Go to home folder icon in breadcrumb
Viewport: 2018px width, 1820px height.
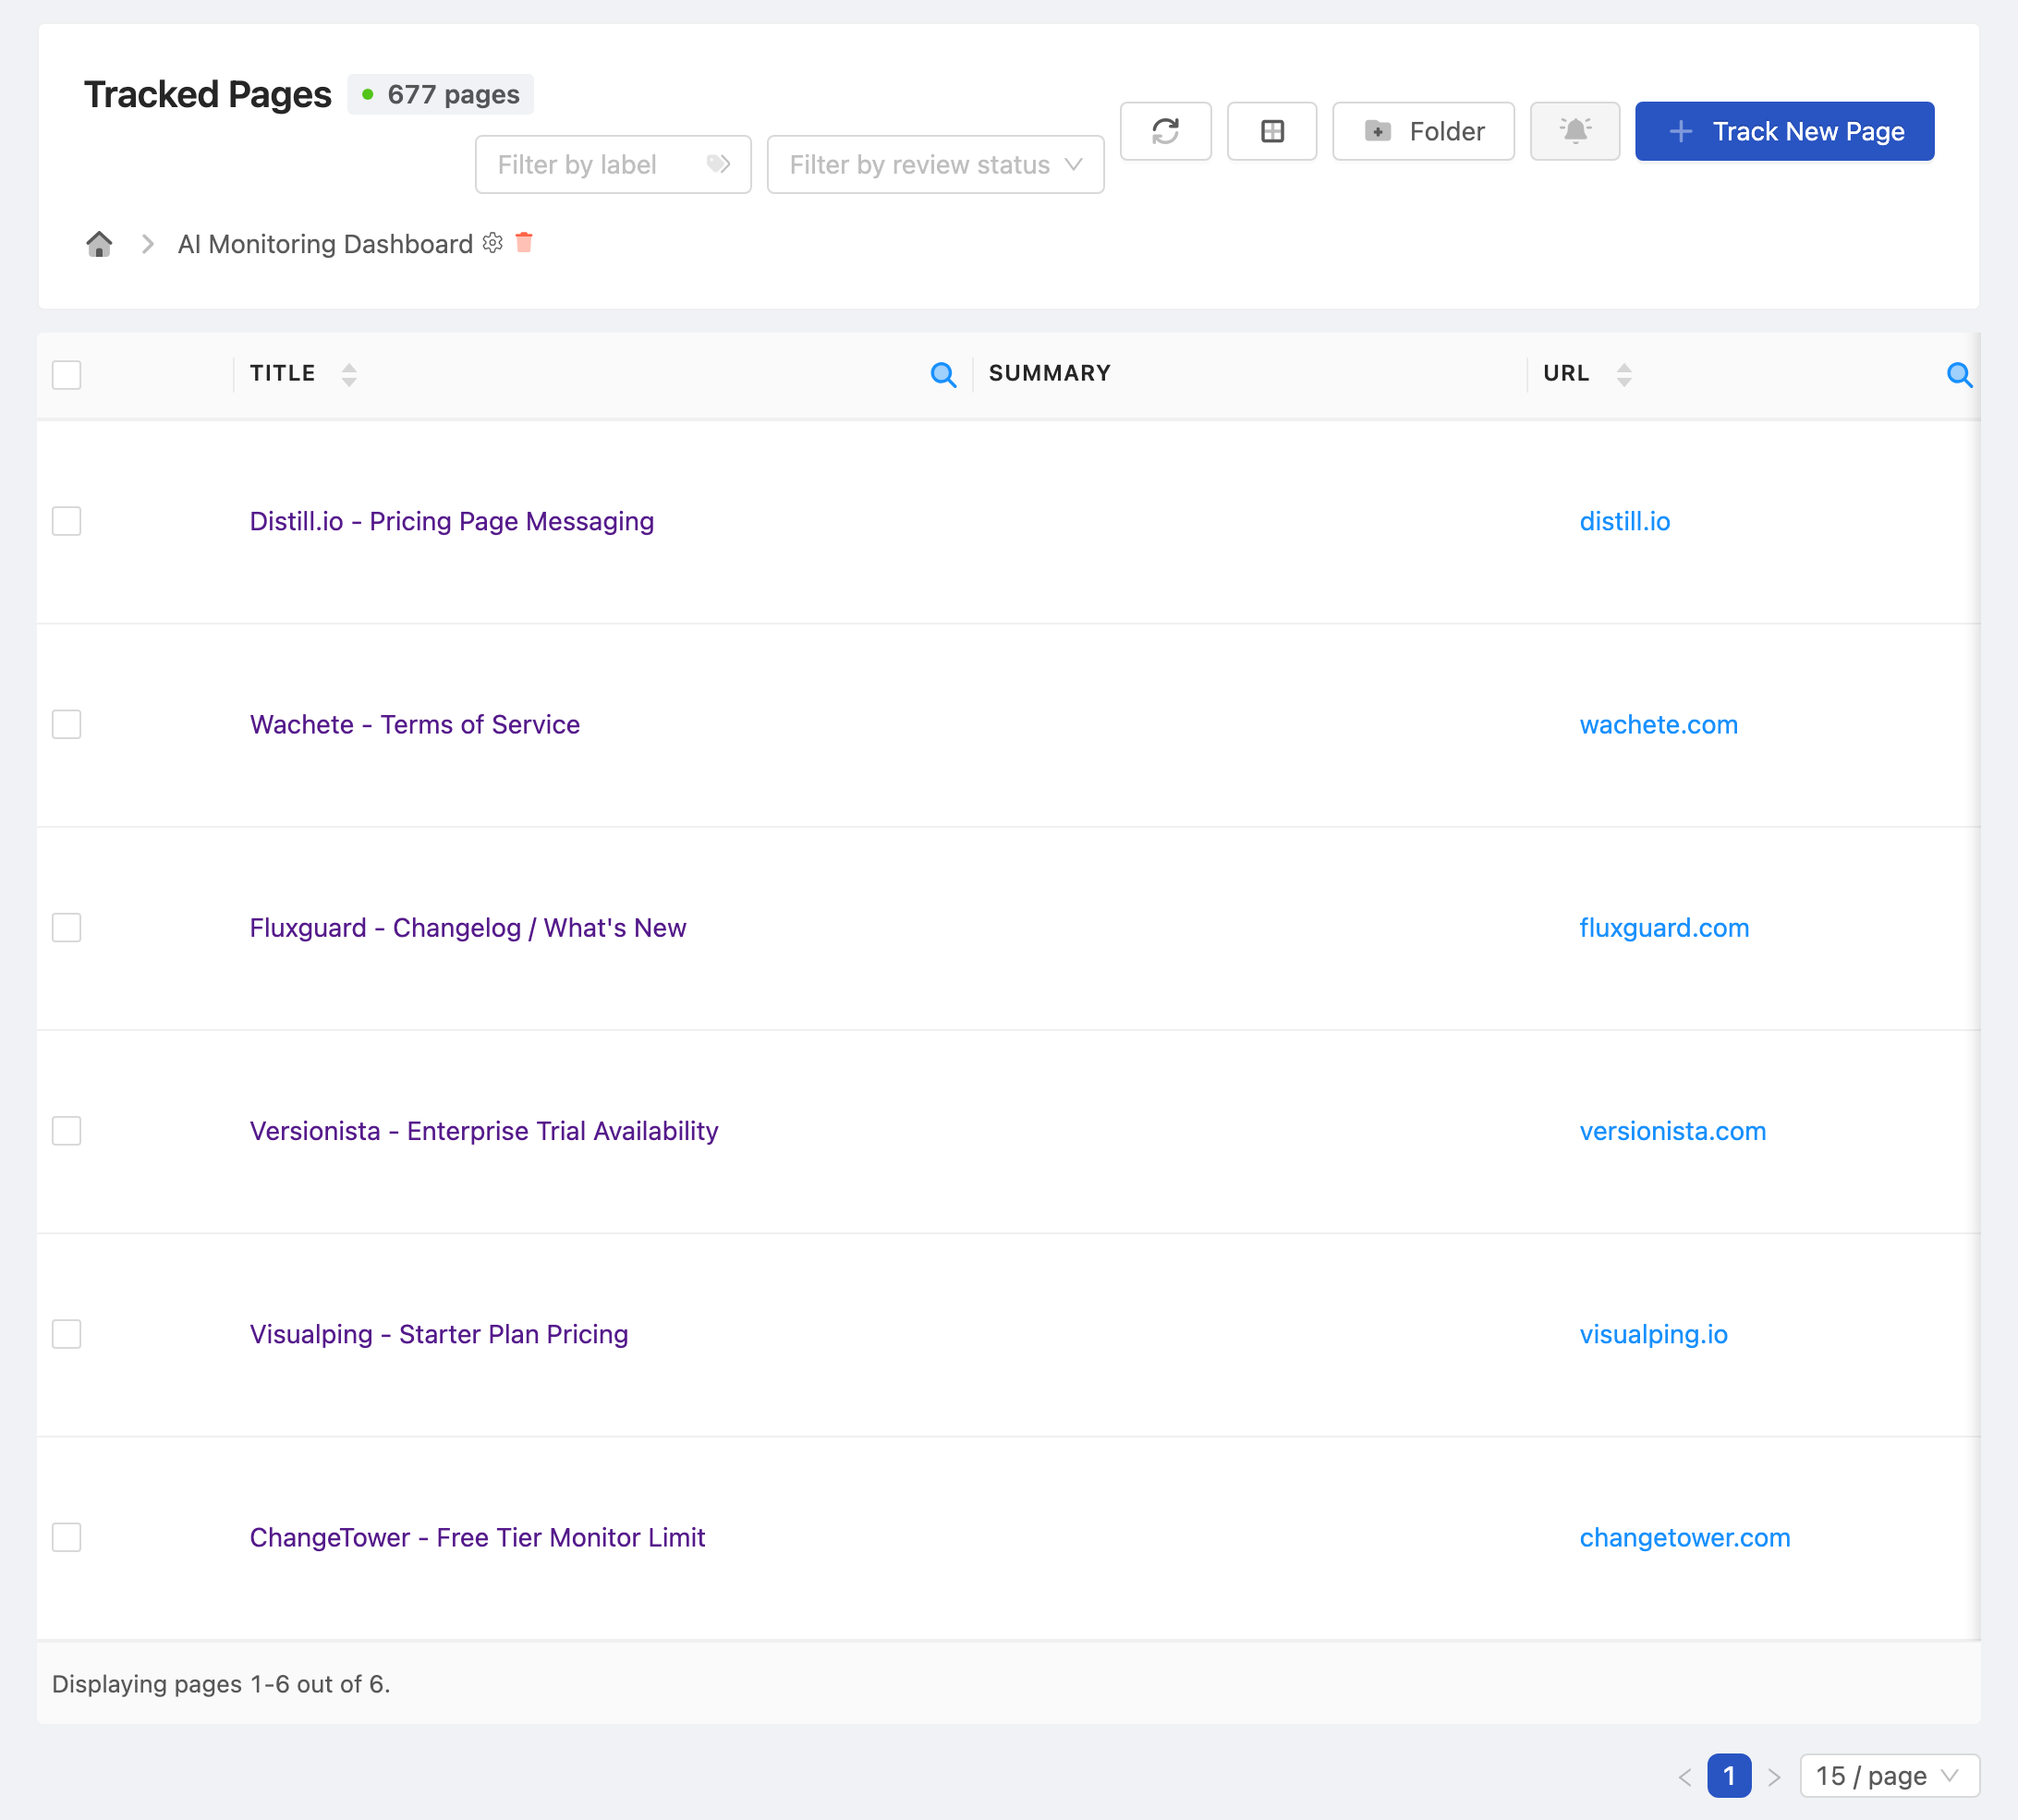pos(99,244)
